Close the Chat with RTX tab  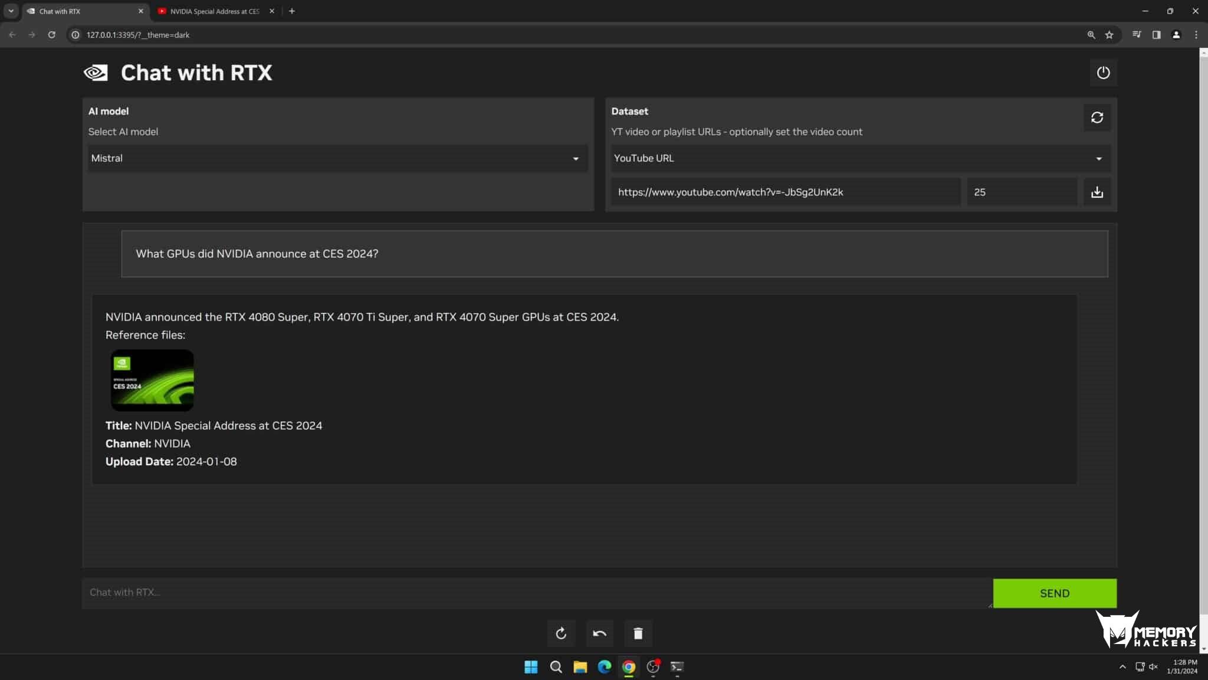[141, 11]
